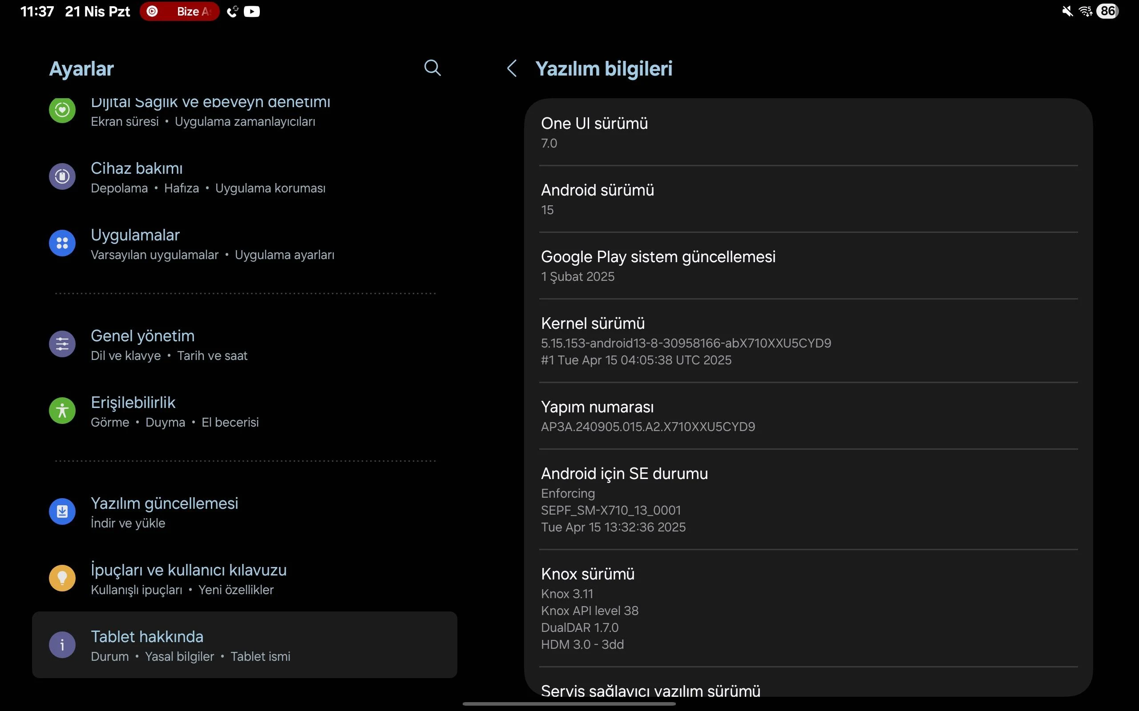Tap the Dijital Sağlık green icon

click(62, 111)
